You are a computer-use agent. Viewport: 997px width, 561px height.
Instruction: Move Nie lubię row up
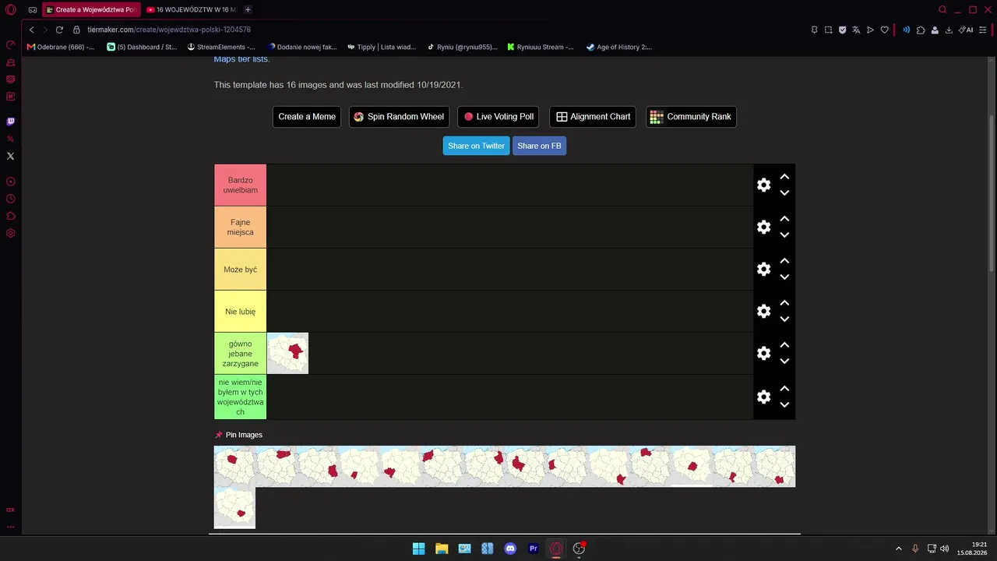point(784,303)
